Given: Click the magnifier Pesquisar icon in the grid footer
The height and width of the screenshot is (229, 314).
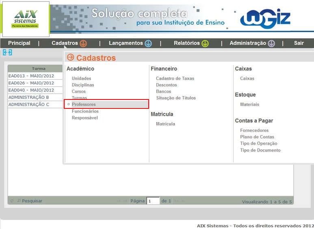Looking at the screenshot, I should (19, 201).
